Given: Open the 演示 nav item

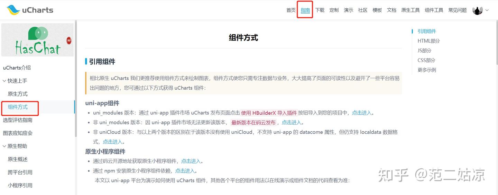Looking at the screenshot, I should point(348,10).
